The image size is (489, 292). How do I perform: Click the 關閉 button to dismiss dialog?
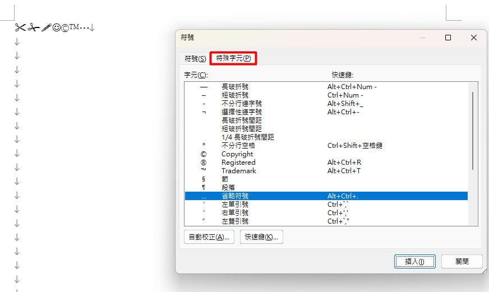[x=462, y=261]
